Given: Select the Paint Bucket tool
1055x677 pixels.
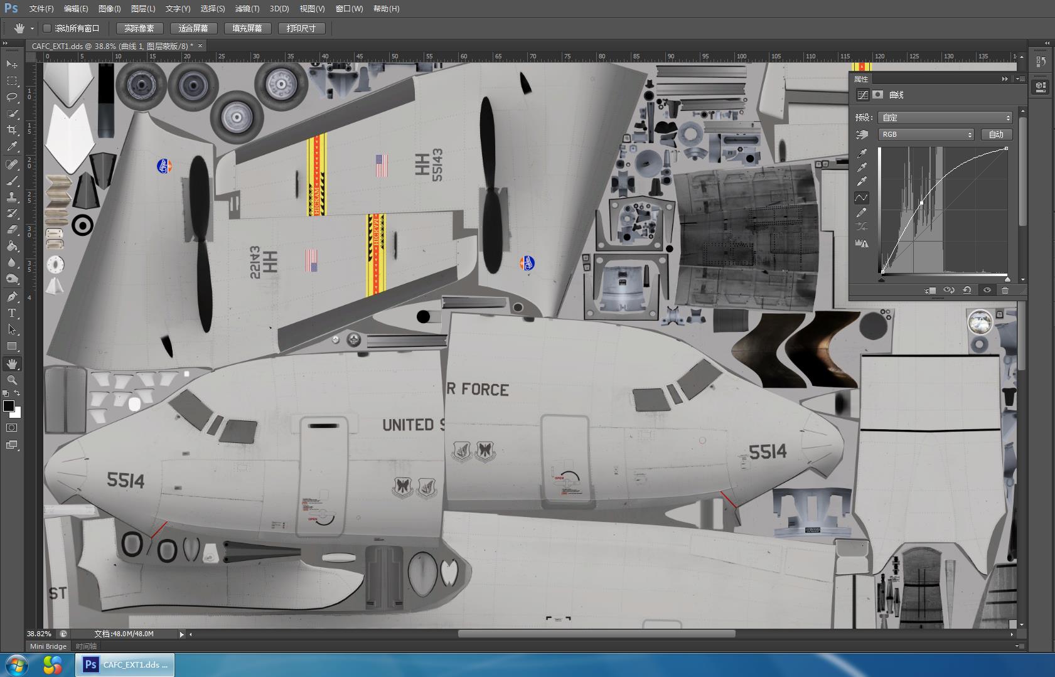Looking at the screenshot, I should coord(12,246).
